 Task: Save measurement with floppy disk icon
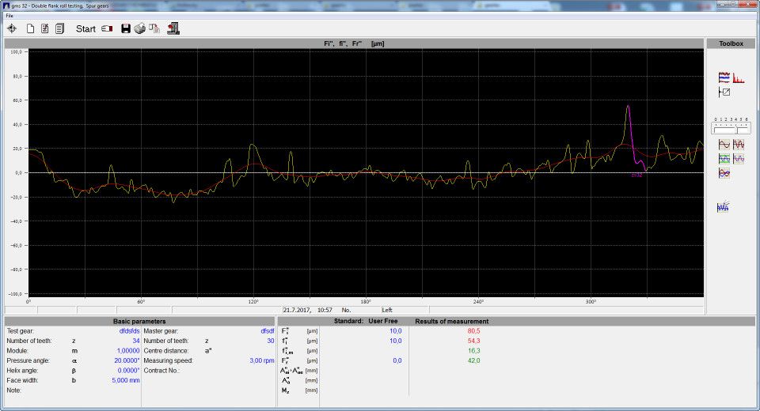coord(126,28)
